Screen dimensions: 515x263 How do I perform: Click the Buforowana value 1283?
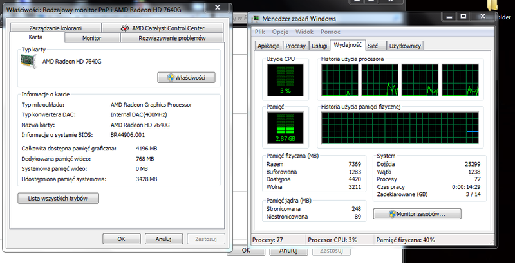[355, 172]
